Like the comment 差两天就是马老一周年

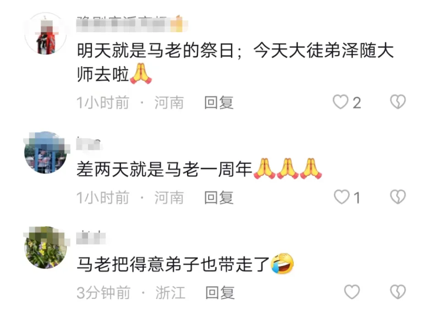coord(341,197)
